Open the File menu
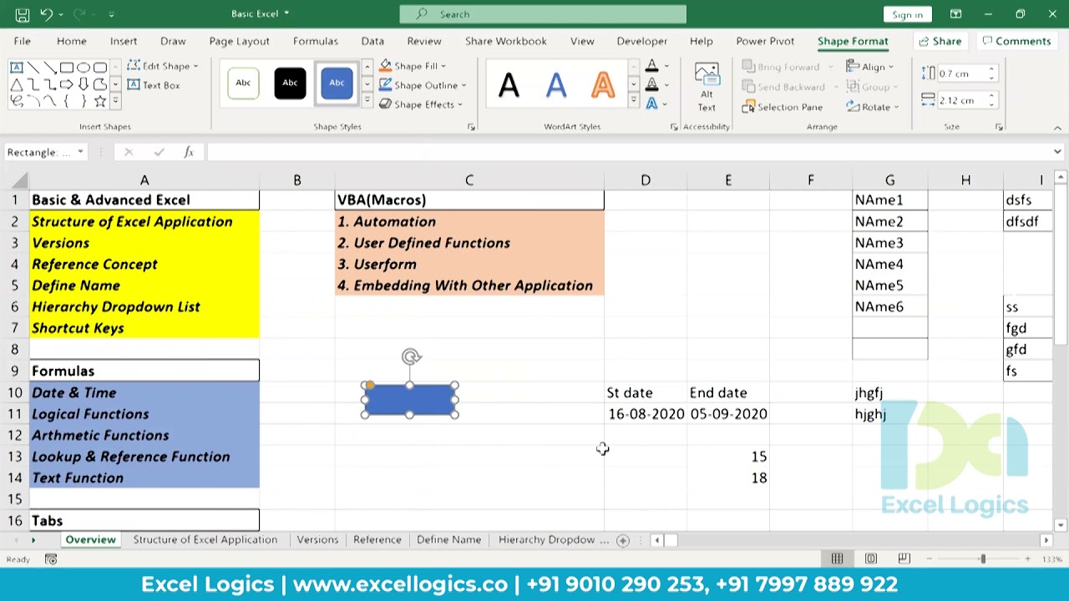The image size is (1069, 601). coord(23,41)
